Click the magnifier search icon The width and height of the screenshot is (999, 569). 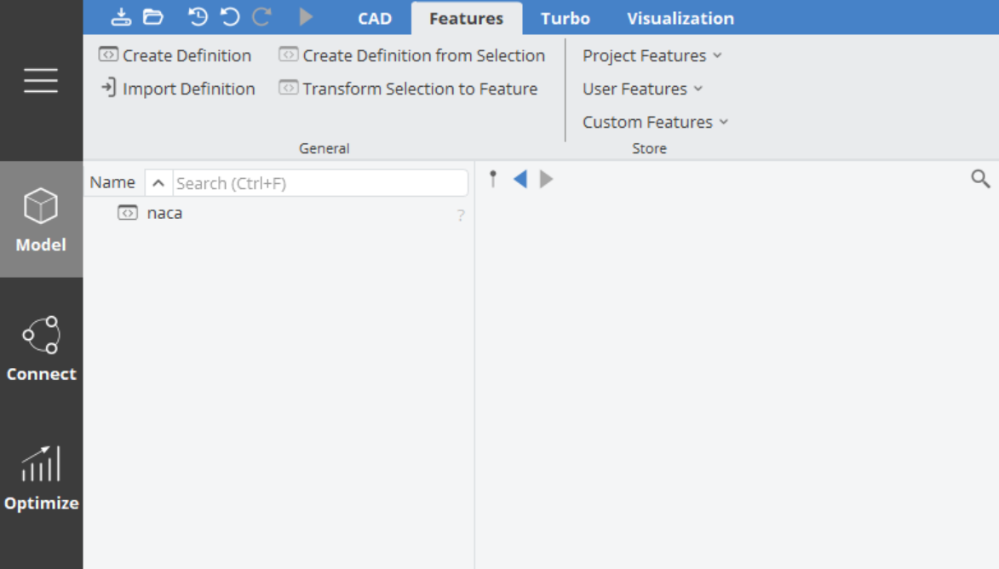tap(980, 179)
